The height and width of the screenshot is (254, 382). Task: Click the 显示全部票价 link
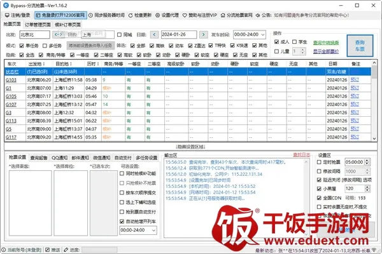pyautogui.click(x=326, y=51)
